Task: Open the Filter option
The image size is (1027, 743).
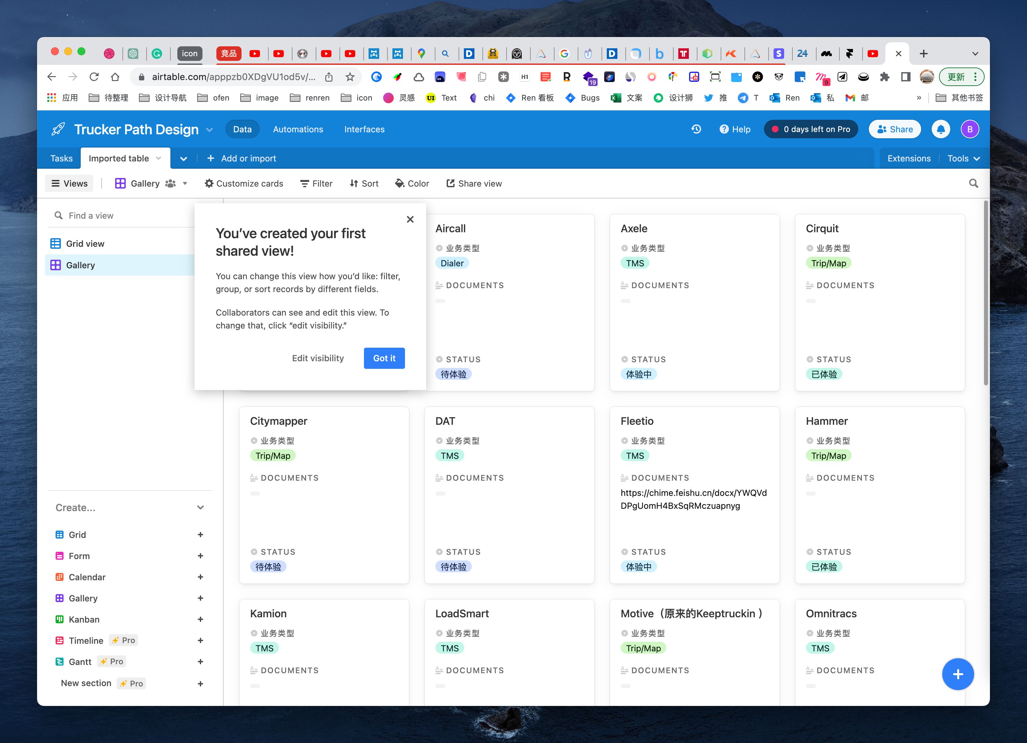Action: [316, 183]
